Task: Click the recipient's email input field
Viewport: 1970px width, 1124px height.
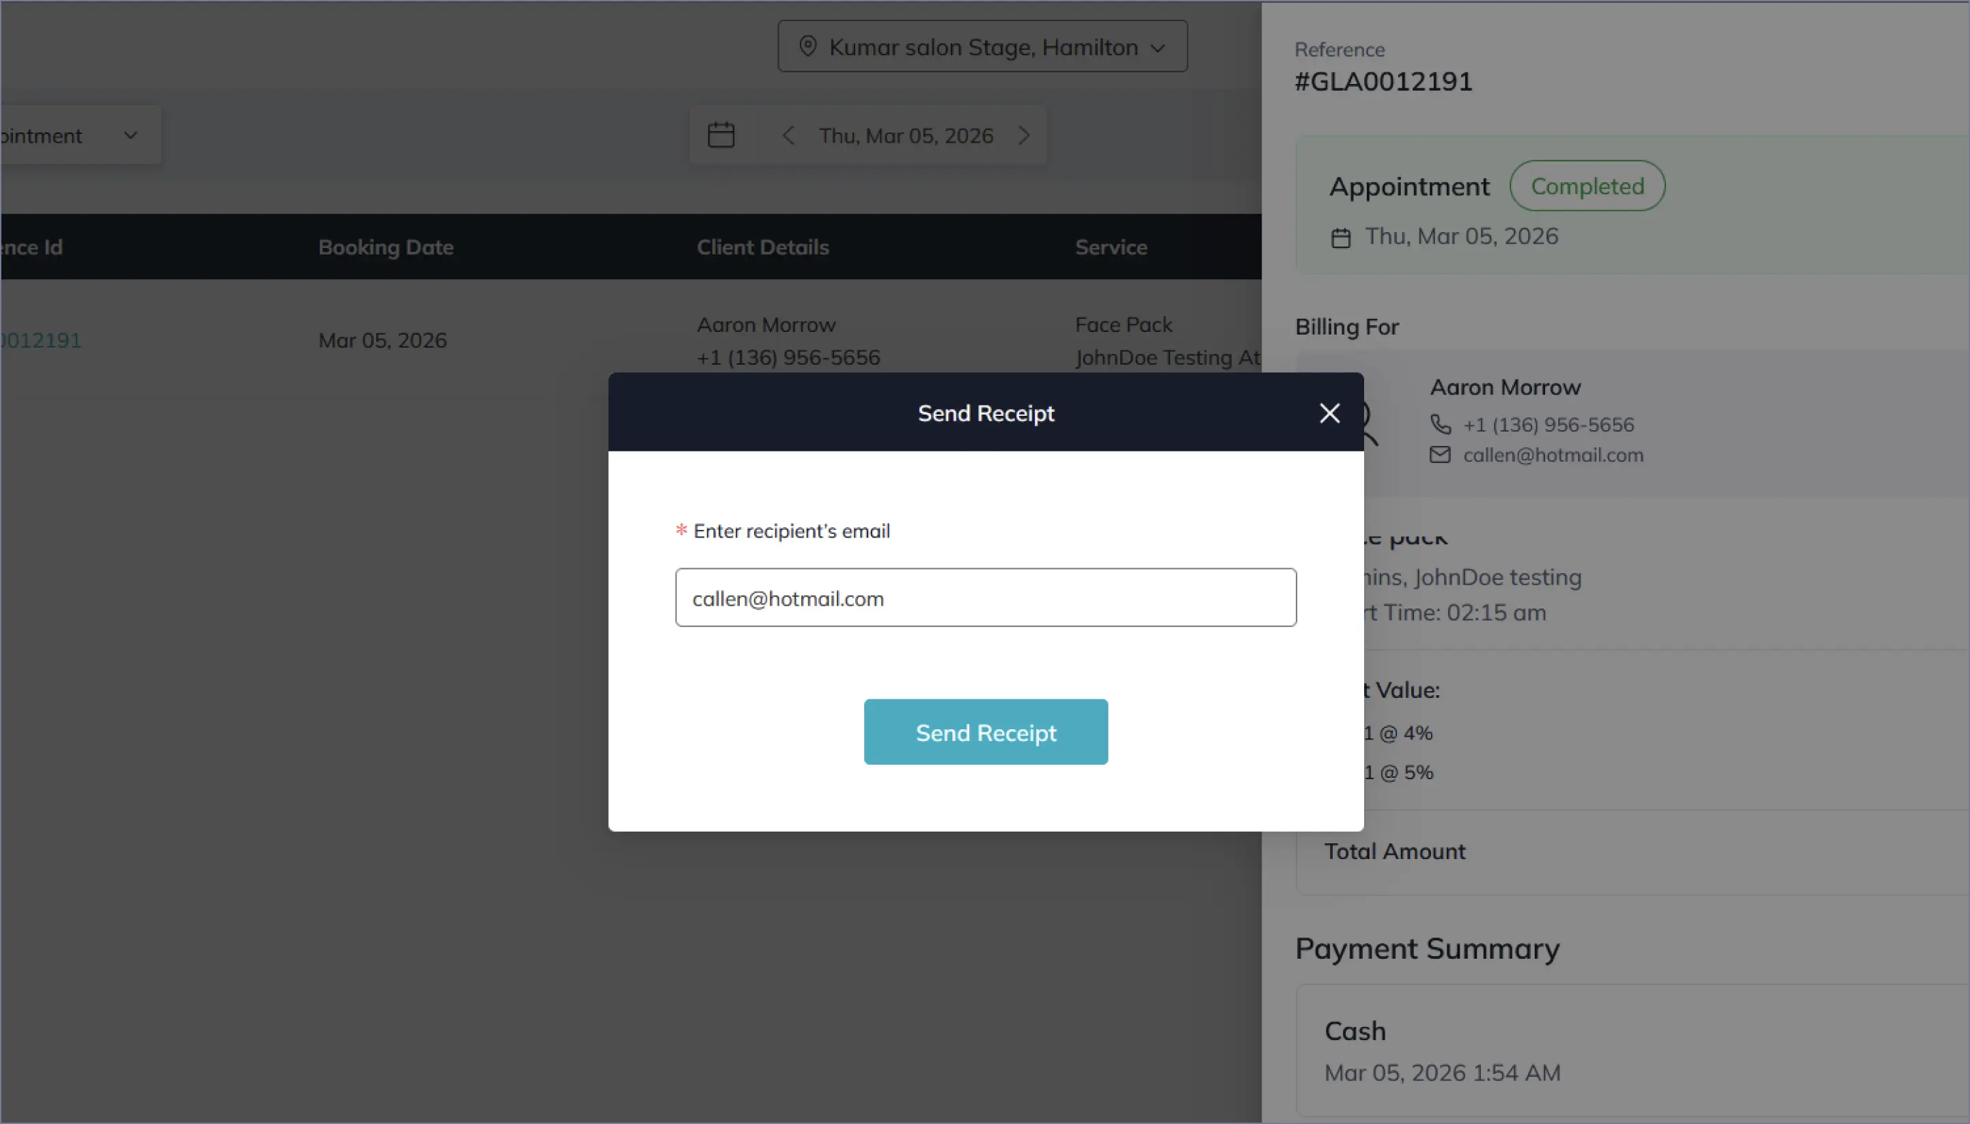Action: 986,598
